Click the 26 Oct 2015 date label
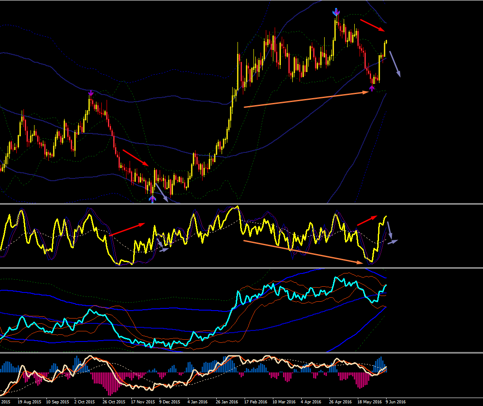Viewport: 483px width, 406px height. click(114, 402)
